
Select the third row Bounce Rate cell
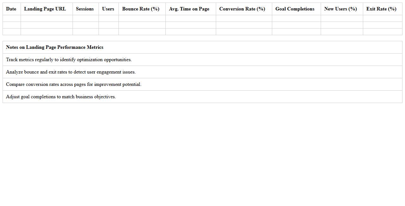click(x=141, y=31)
